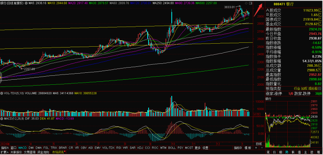
Task: Switch side panel to 逆 view
Action: pos(312,152)
